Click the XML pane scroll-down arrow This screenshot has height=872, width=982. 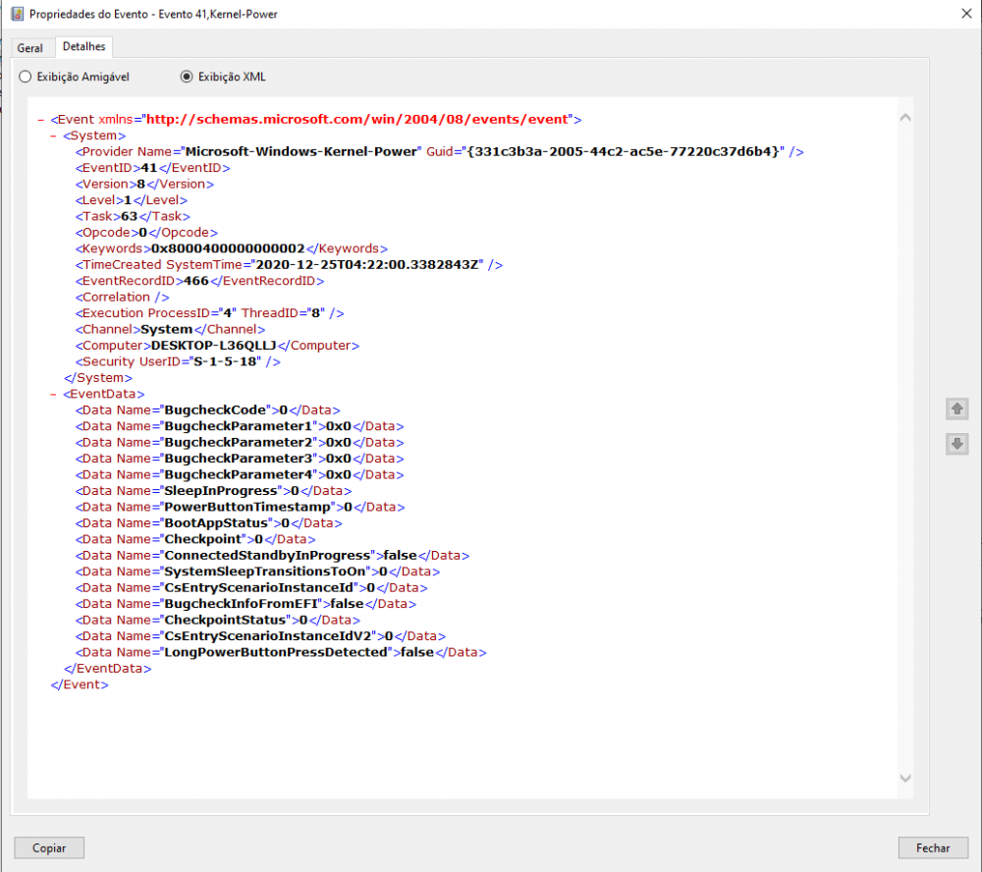[904, 778]
